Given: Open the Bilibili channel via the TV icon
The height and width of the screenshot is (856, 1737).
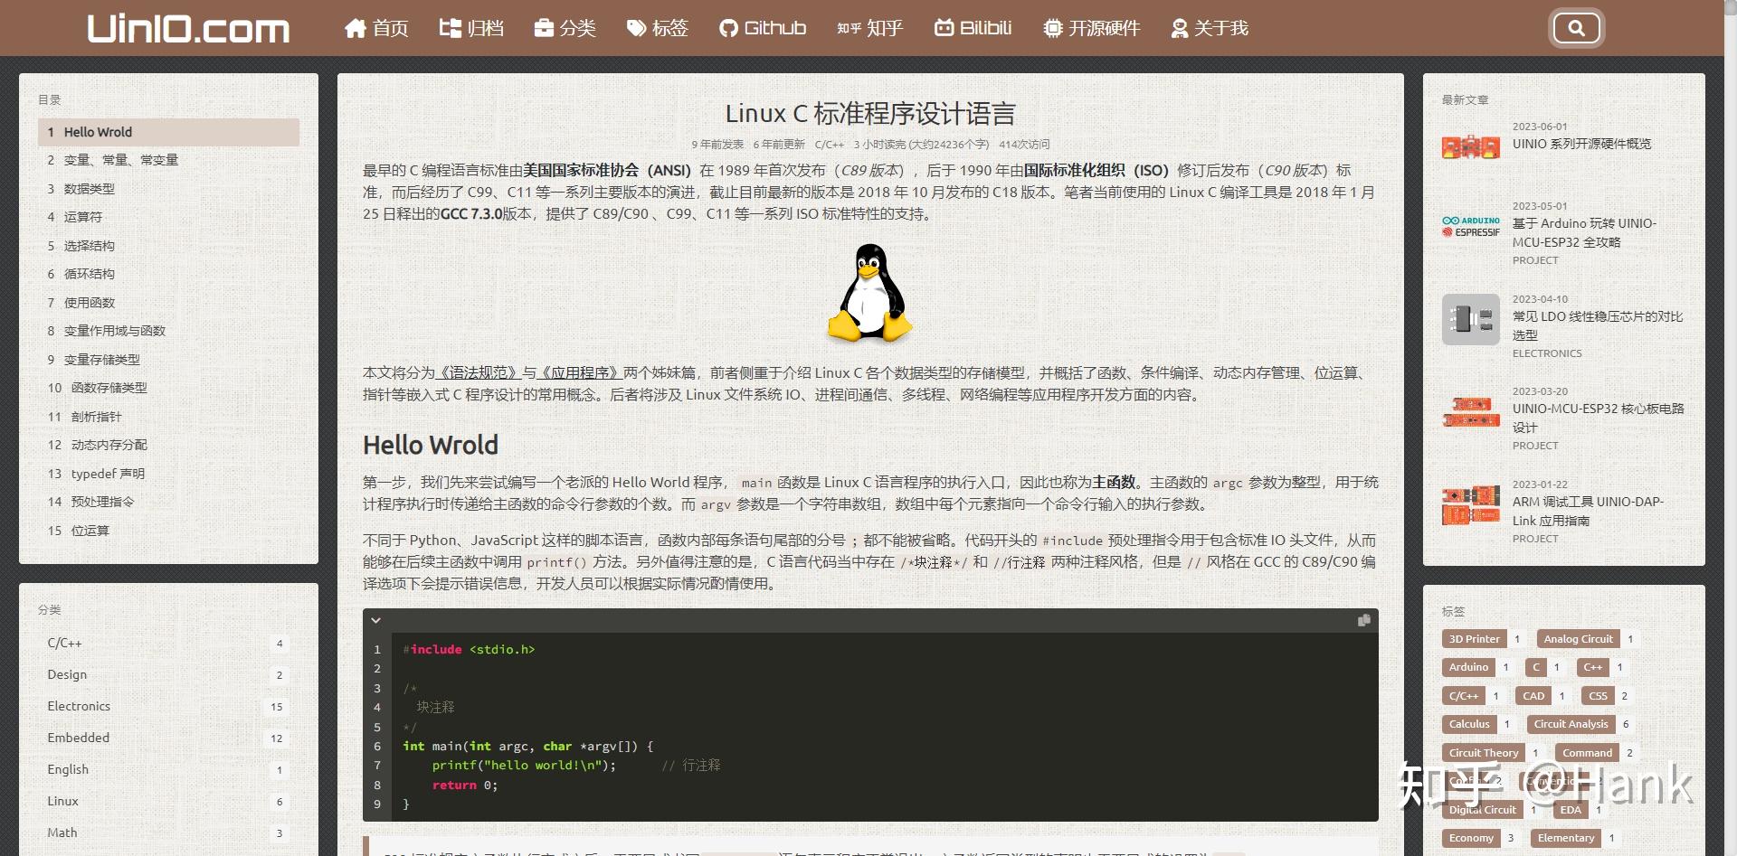Looking at the screenshot, I should pos(944,27).
